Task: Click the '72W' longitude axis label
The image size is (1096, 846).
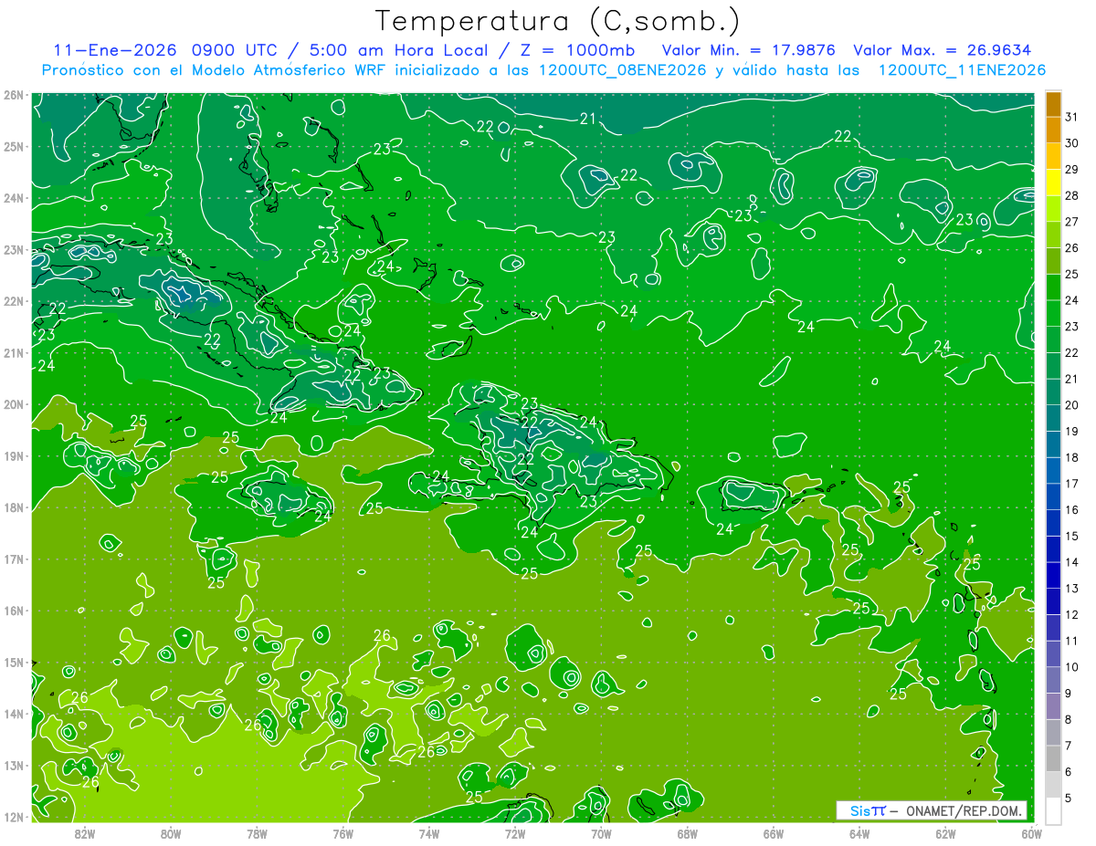Action: pos(515,833)
